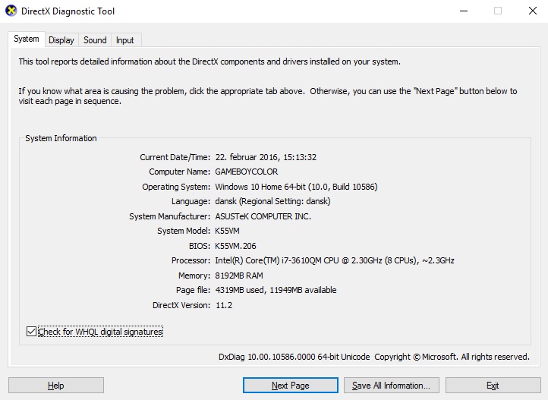The width and height of the screenshot is (548, 400).
Task: Click the Windows 10 Home operating system value
Action: click(x=296, y=187)
